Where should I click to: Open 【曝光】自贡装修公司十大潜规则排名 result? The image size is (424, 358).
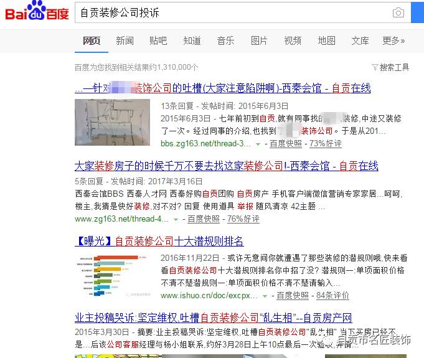[159, 241]
